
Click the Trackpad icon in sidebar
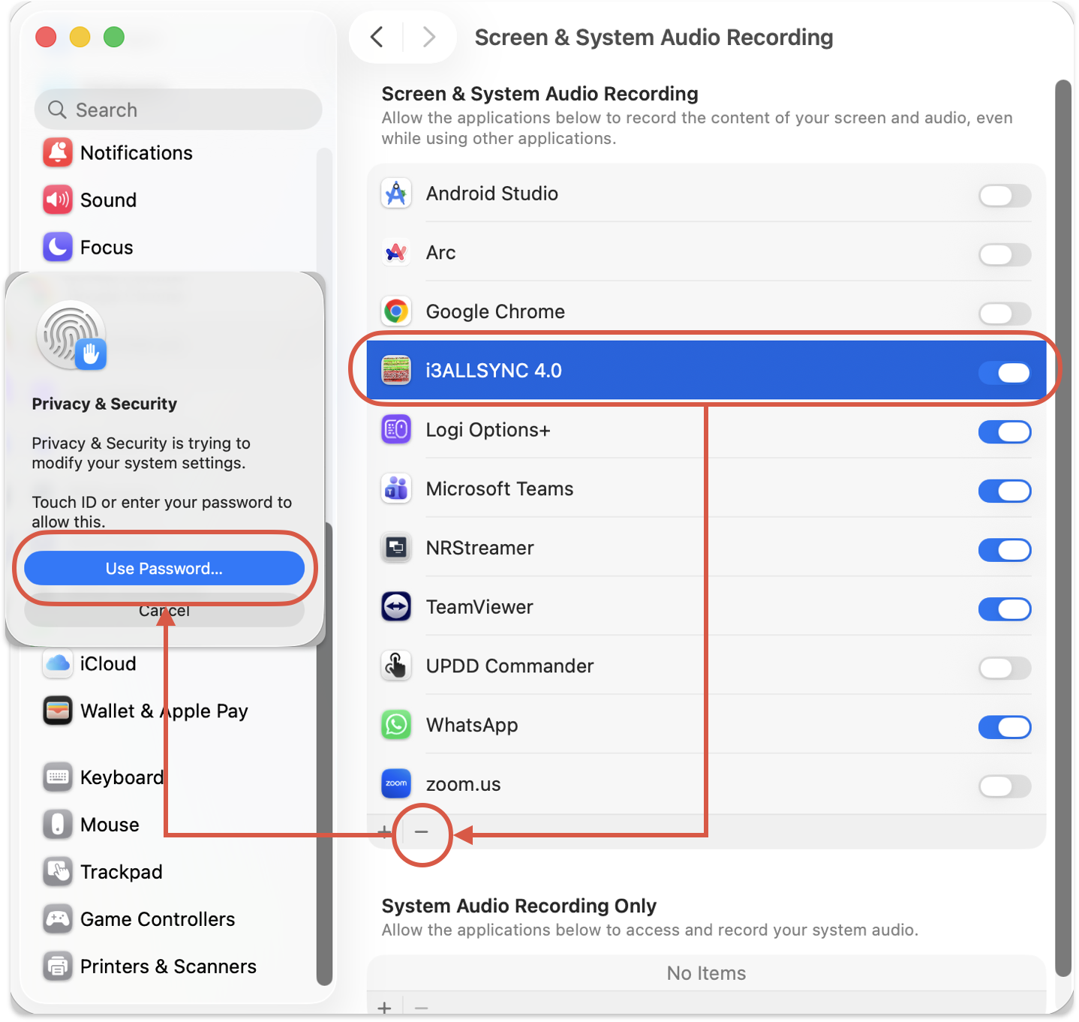click(58, 872)
